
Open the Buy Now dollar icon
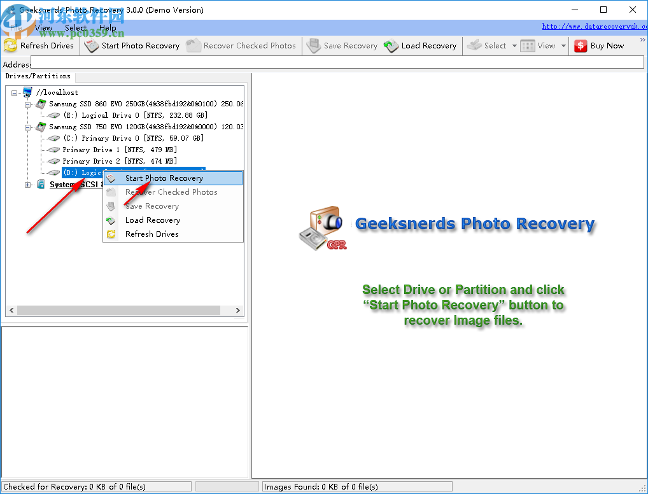click(x=581, y=45)
